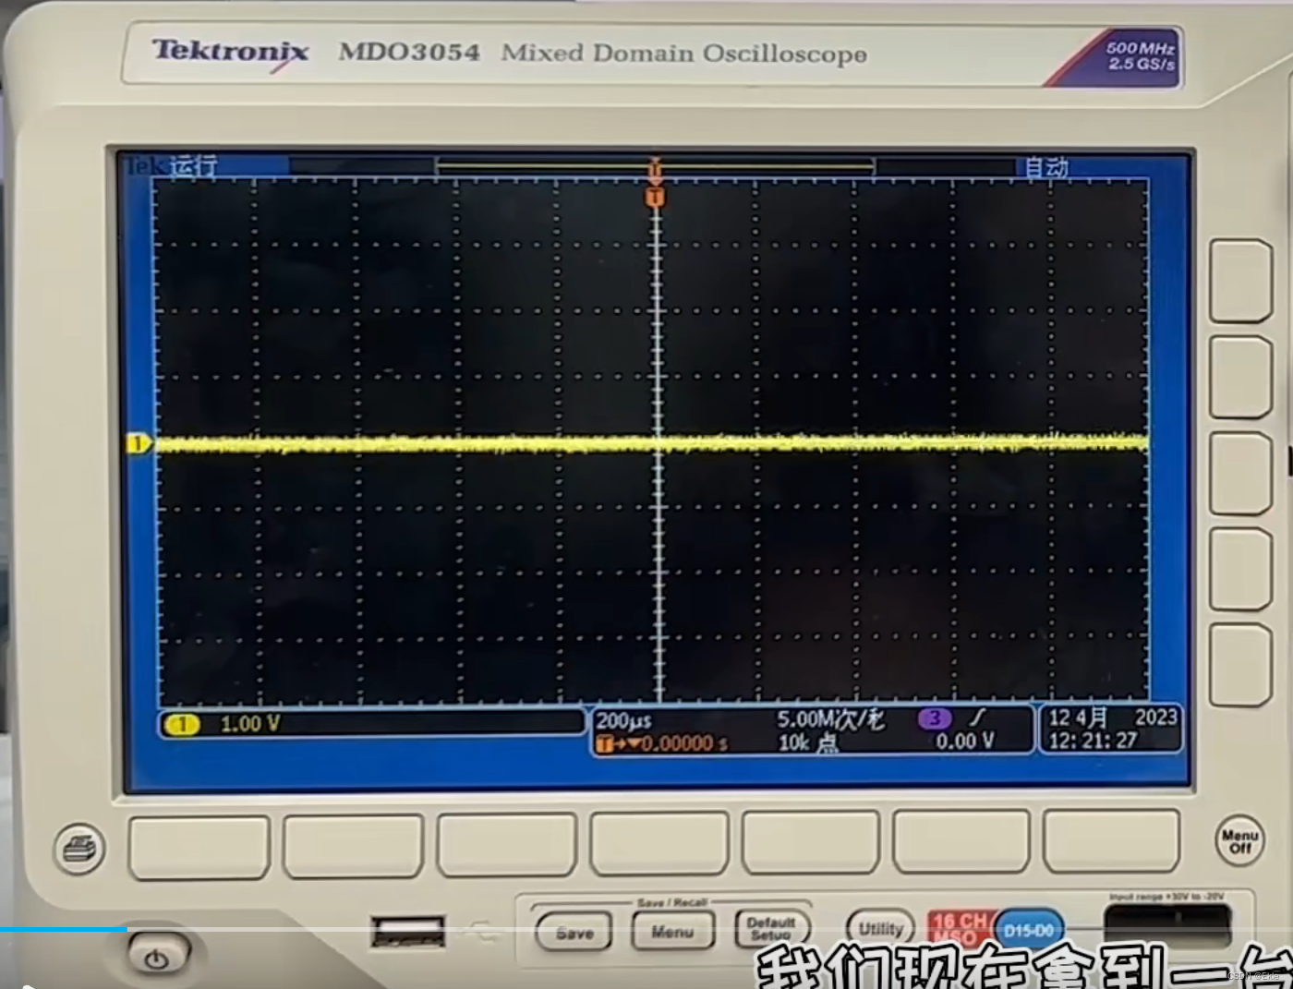Click the 1.00 V vertical scale readout
Viewport: 1293px width, 989px height.
point(249,724)
